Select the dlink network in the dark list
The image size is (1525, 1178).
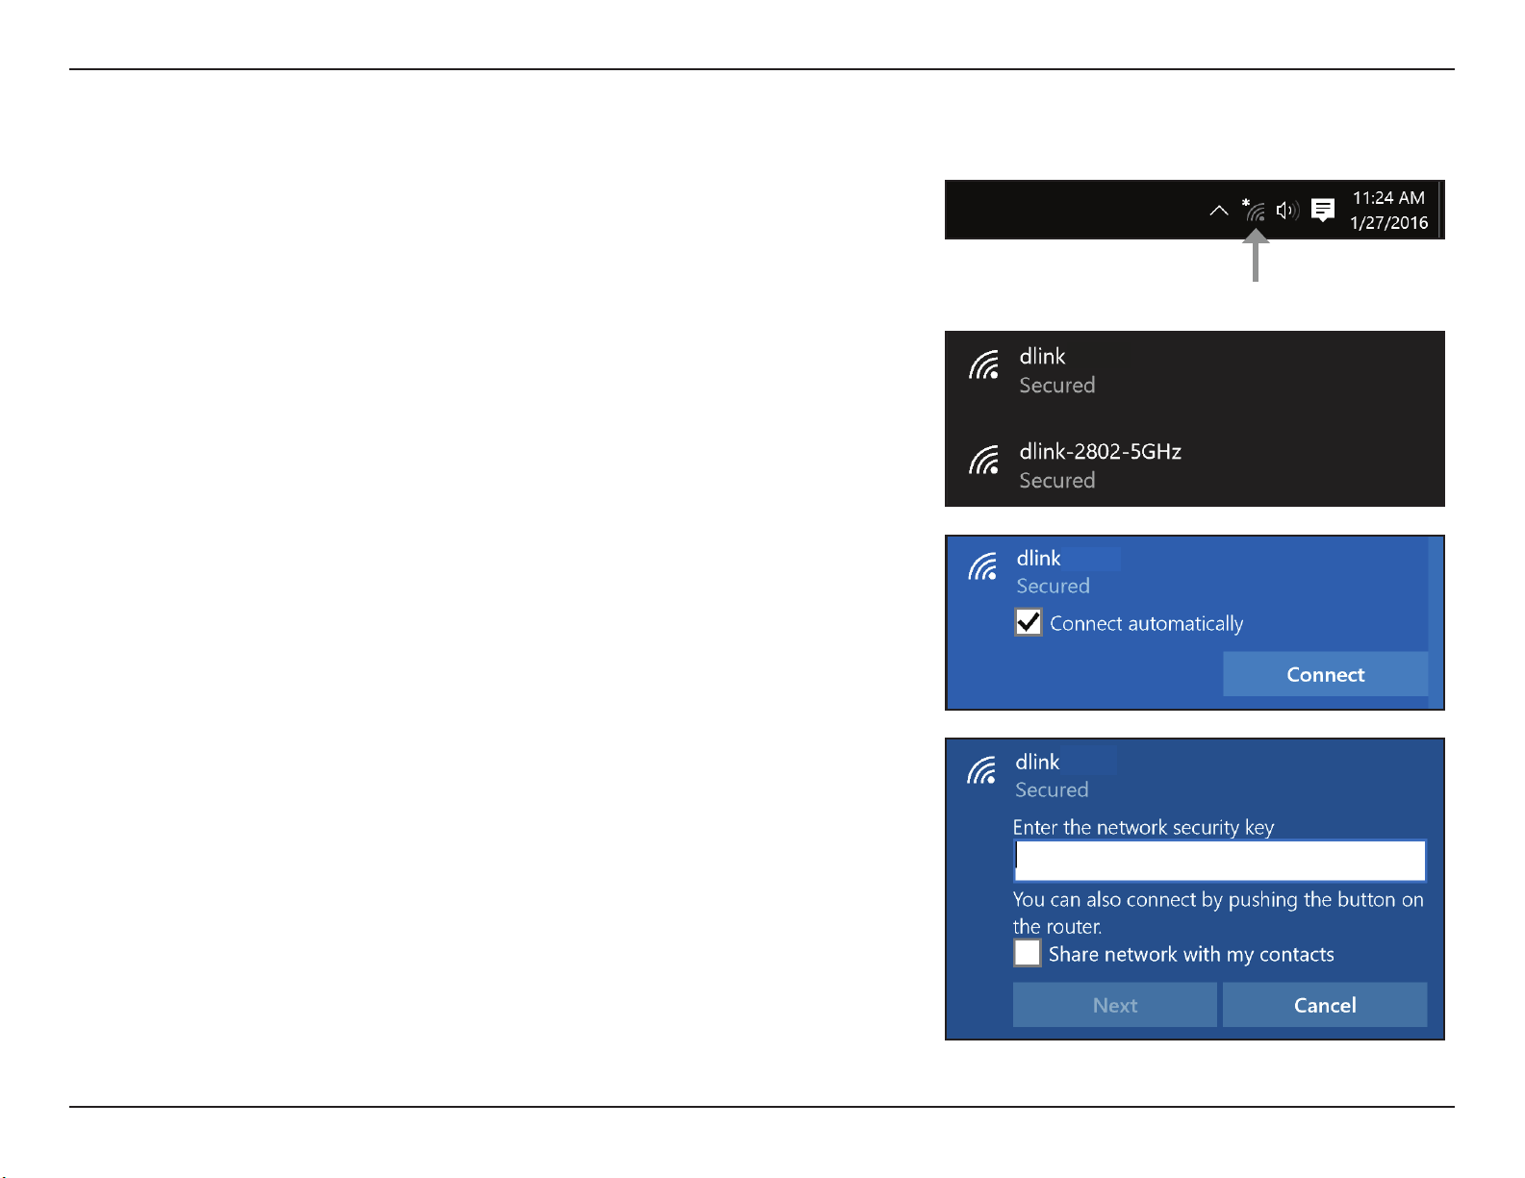(x=1195, y=371)
